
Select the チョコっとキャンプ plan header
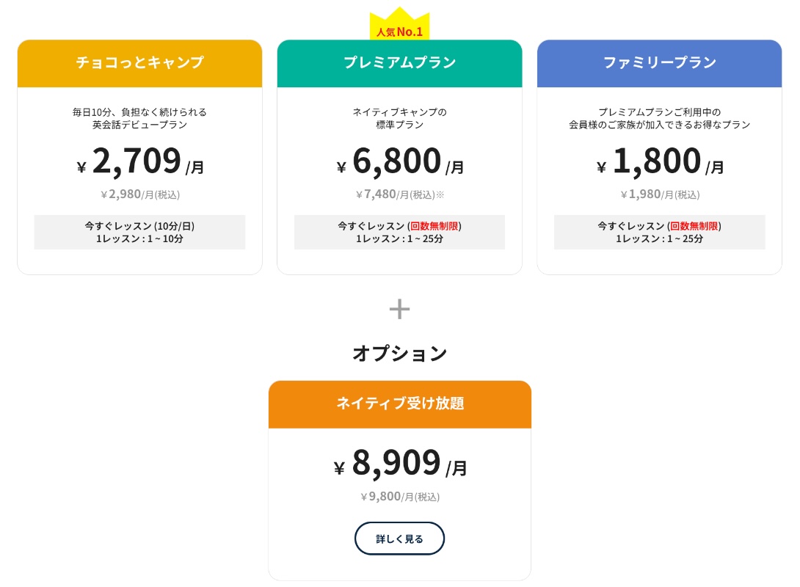tap(139, 63)
